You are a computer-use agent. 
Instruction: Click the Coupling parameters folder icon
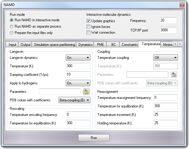[x=174, y=74]
